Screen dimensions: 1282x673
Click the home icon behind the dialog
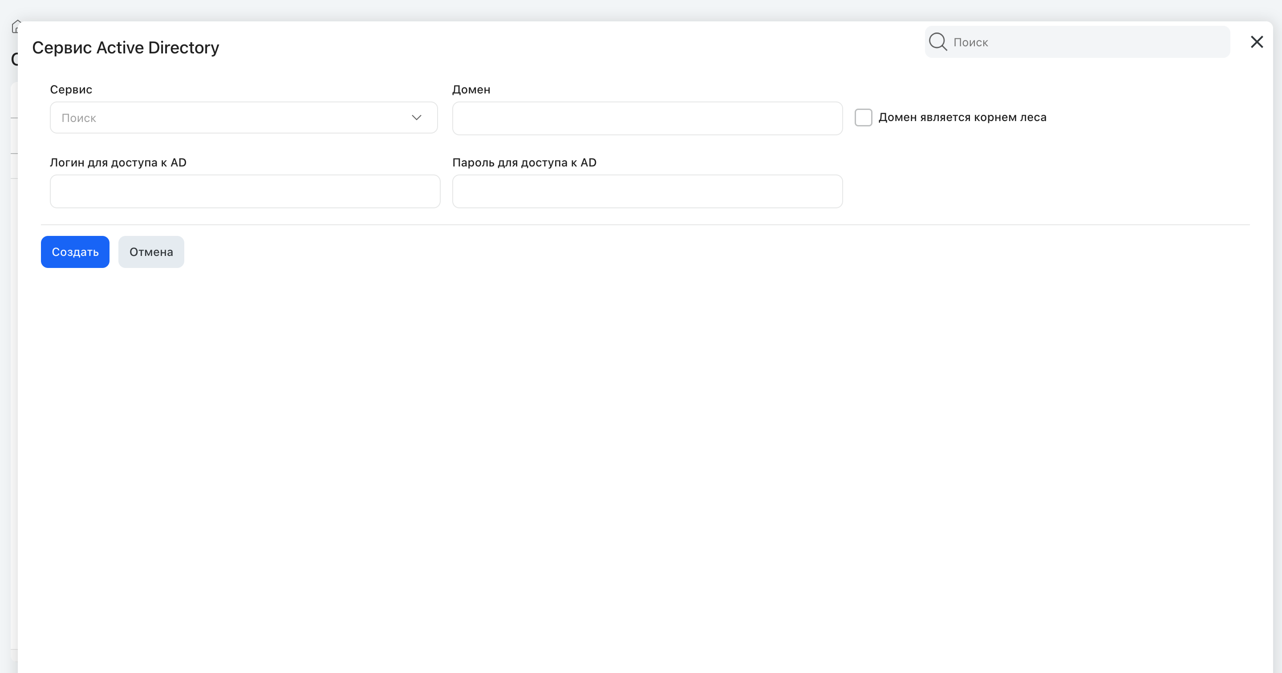click(x=16, y=26)
